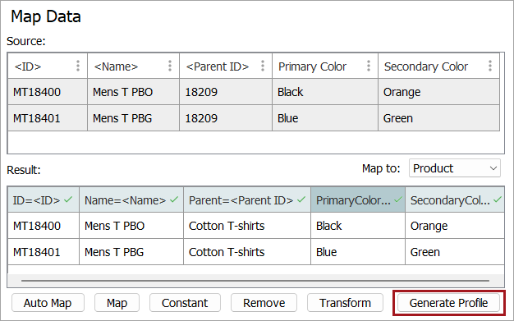The image size is (514, 321).
Task: Select the PrimaryColor result column header
Action: coord(358,199)
